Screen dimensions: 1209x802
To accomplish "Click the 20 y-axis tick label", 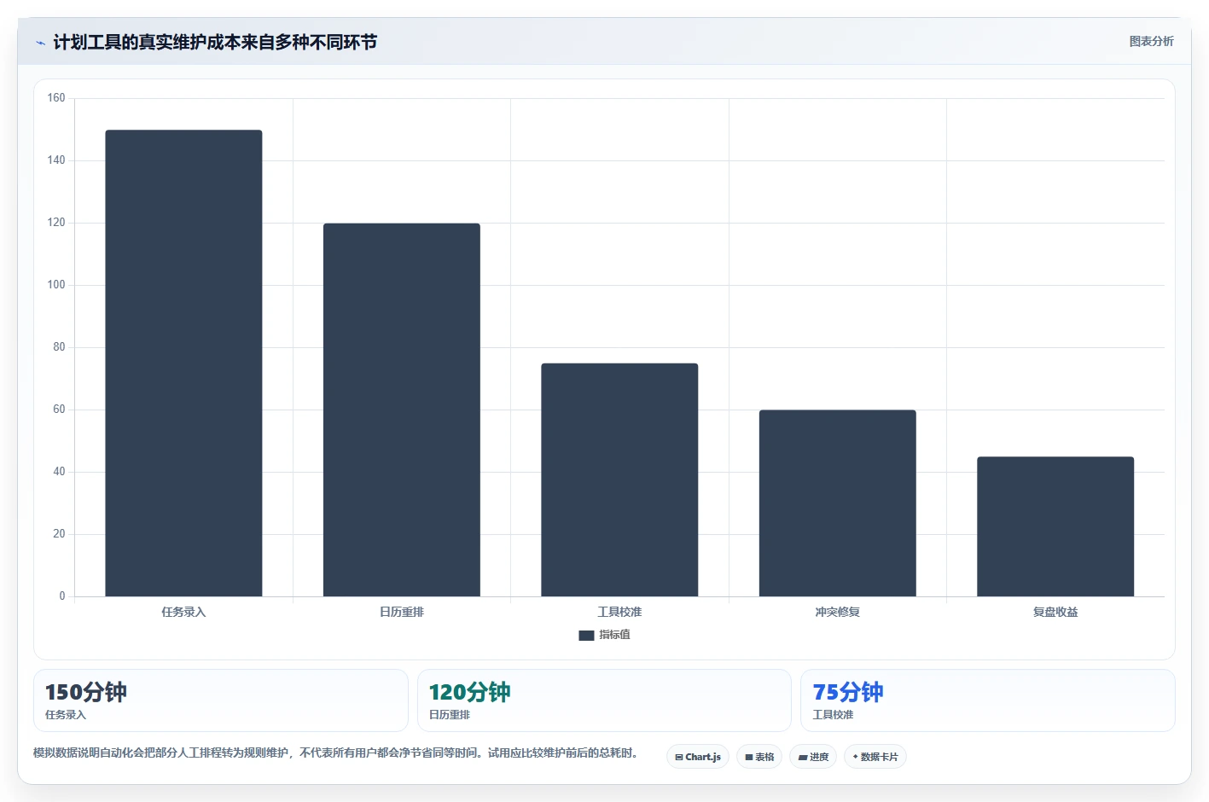I will (x=59, y=534).
